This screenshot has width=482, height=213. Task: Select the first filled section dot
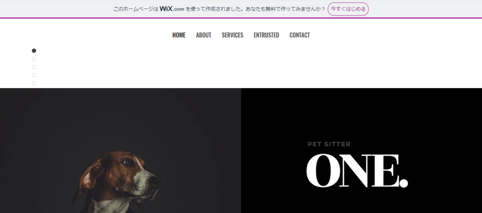point(34,51)
